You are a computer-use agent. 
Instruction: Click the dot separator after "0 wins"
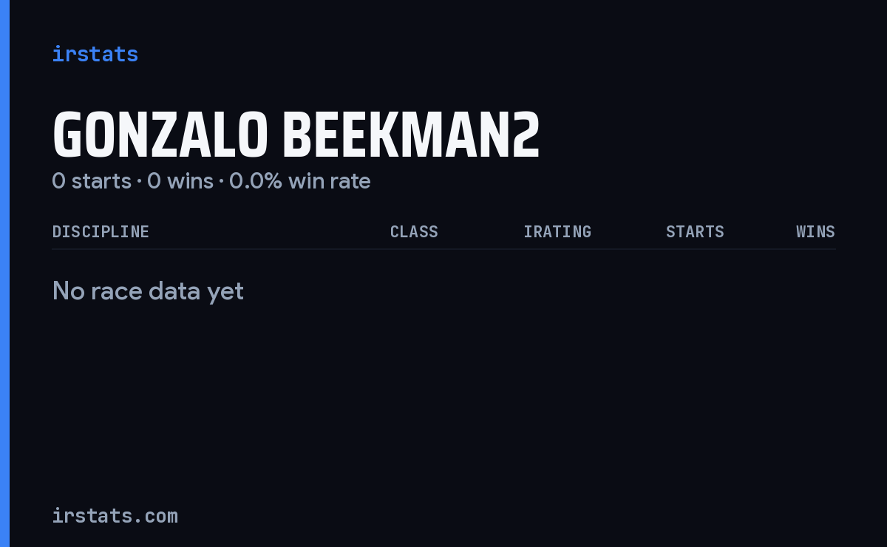pyautogui.click(x=221, y=182)
